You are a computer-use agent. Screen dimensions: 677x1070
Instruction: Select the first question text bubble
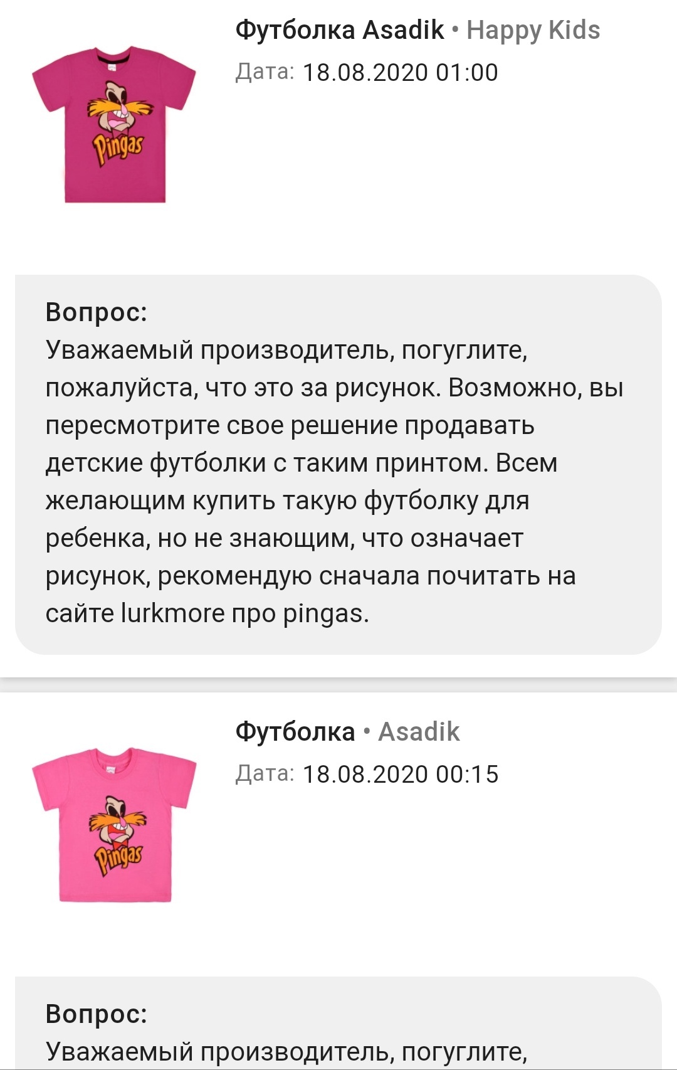point(338,464)
